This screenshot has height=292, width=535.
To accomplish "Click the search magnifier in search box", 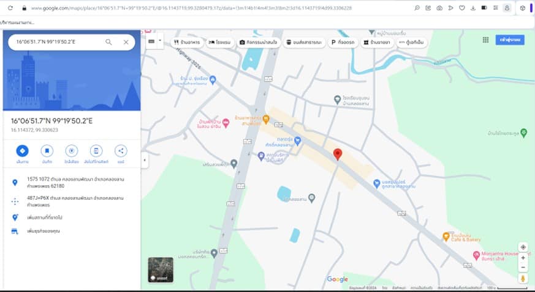I will click(108, 42).
